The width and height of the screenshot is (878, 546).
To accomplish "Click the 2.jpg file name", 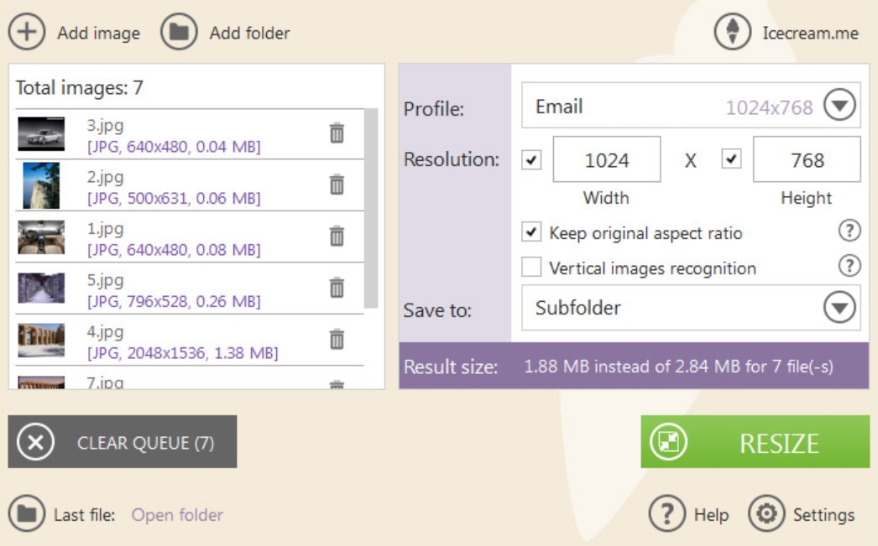I will [105, 177].
